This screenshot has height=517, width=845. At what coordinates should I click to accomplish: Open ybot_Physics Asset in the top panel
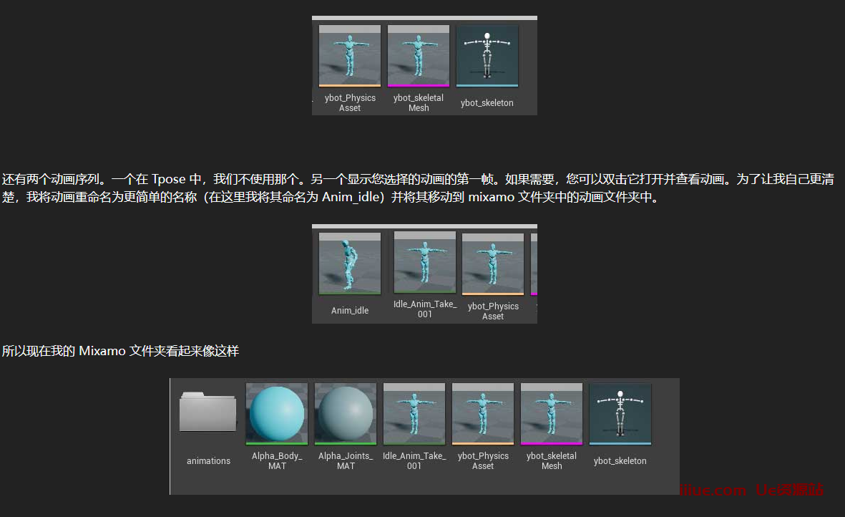pos(350,56)
